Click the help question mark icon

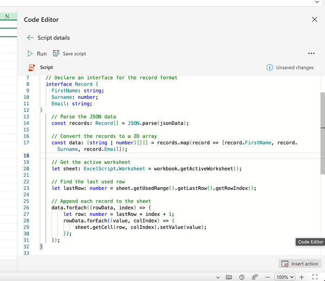pyautogui.click(x=242, y=277)
